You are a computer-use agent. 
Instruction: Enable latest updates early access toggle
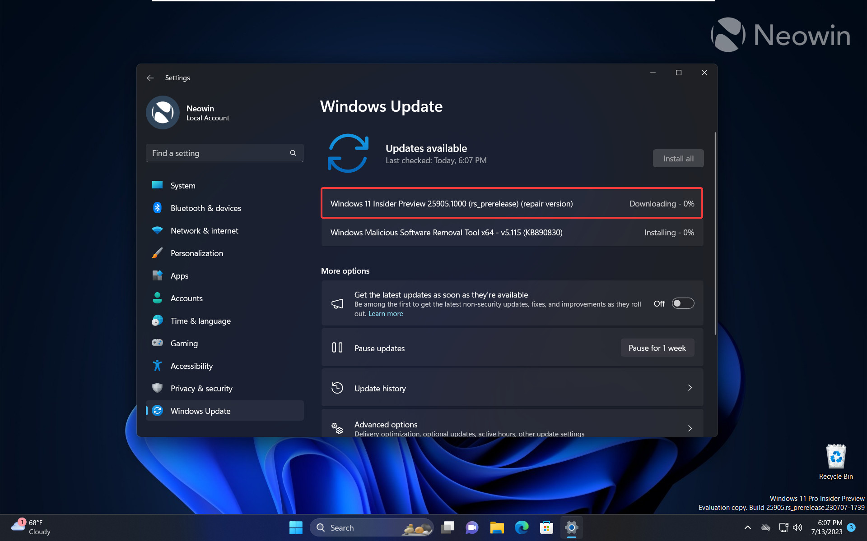682,303
